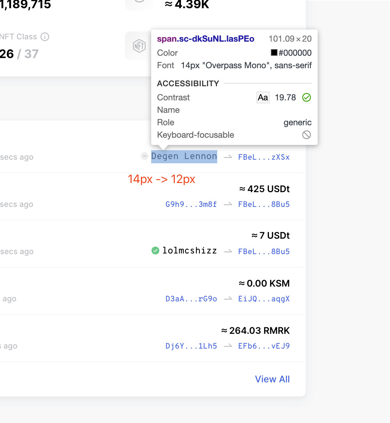
Task: Open address FBeL...zXSx
Action: 264,157
